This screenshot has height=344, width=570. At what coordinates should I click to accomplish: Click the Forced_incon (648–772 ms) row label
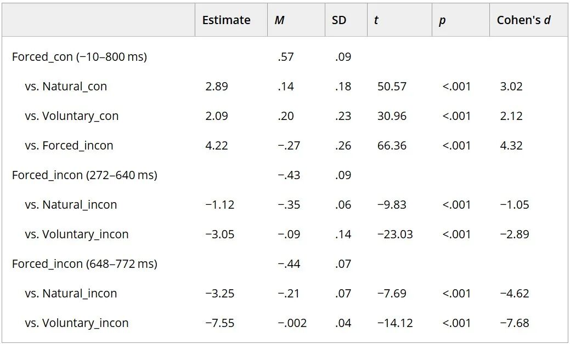point(84,264)
